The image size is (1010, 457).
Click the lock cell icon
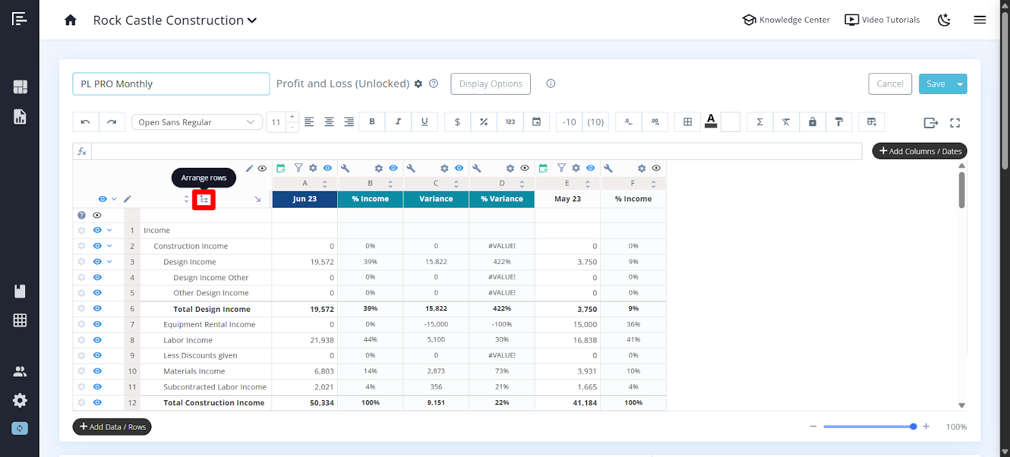[x=812, y=122]
